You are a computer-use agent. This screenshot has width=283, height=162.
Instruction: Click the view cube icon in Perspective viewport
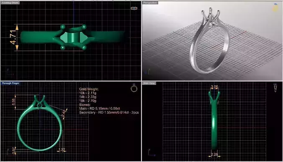click(x=275, y=8)
